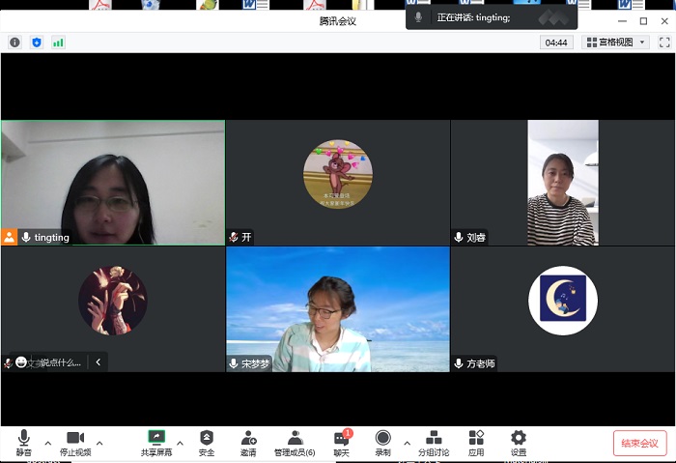This screenshot has height=463, width=676.
Task: Expand audio options arrow beside 静音
Action: click(46, 444)
